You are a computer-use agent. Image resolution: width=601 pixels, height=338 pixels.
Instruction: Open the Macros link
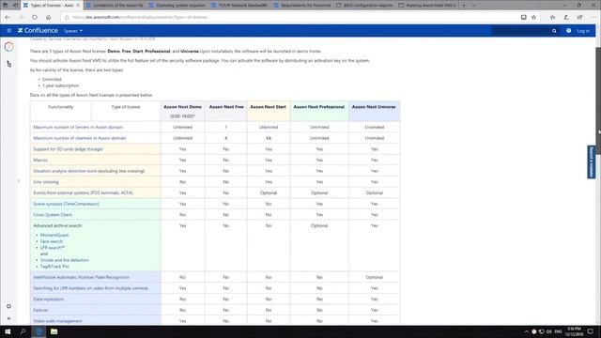pos(40,160)
